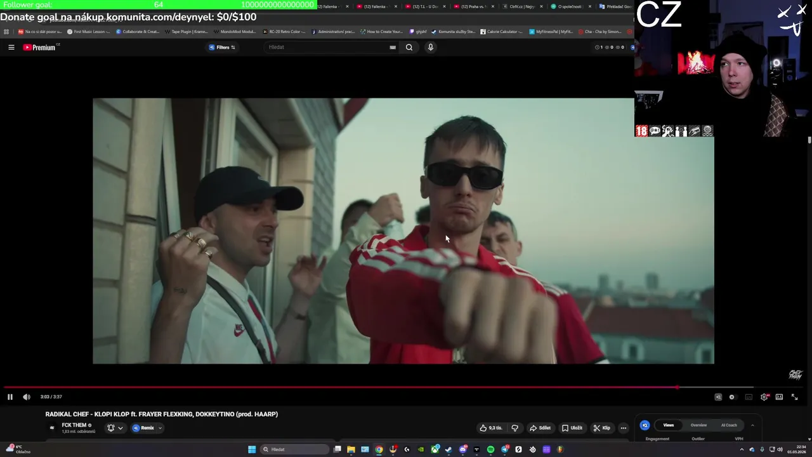Image resolution: width=812 pixels, height=457 pixels.
Task: Open Telegram from the taskbar
Action: (x=504, y=449)
